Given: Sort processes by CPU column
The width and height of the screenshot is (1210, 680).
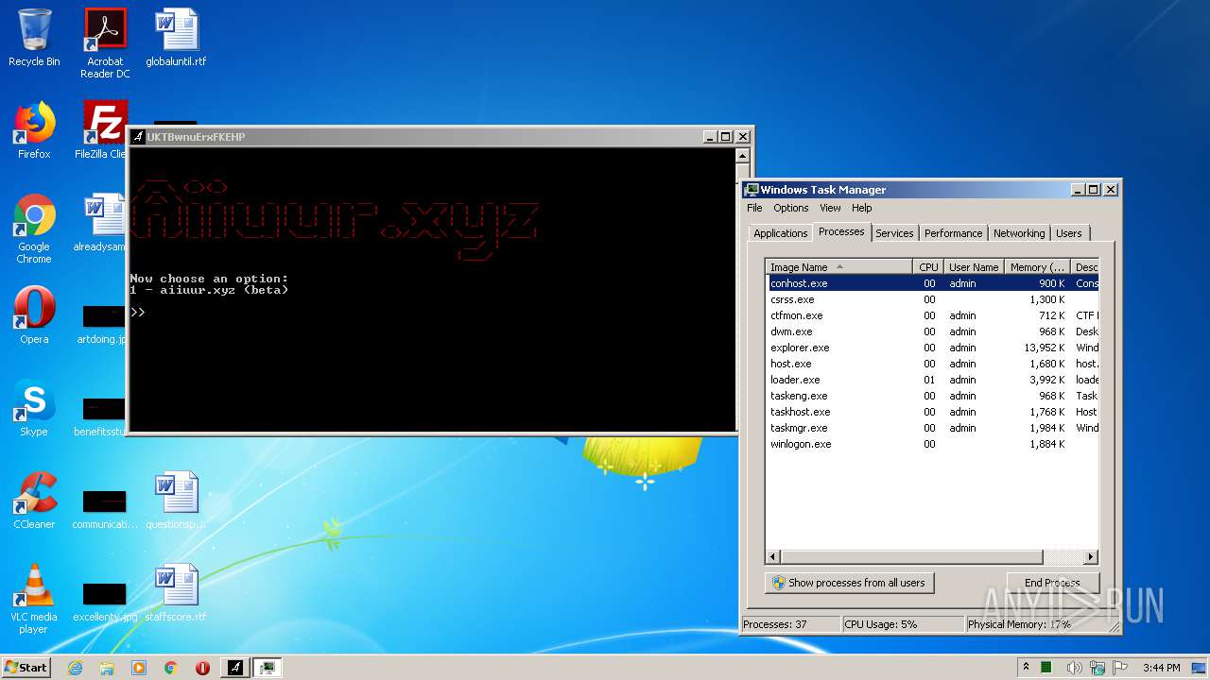Looking at the screenshot, I should click(x=928, y=267).
